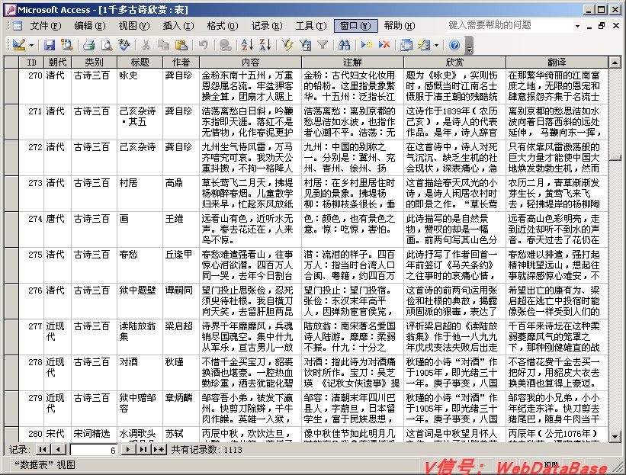Click the table control-menu icon in menu bar
Screen dimensions: 626x475
pos(18,26)
